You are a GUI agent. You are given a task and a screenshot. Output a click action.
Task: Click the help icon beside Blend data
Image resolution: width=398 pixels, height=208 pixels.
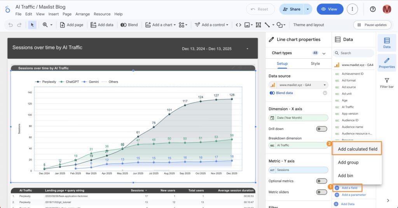[325, 93]
